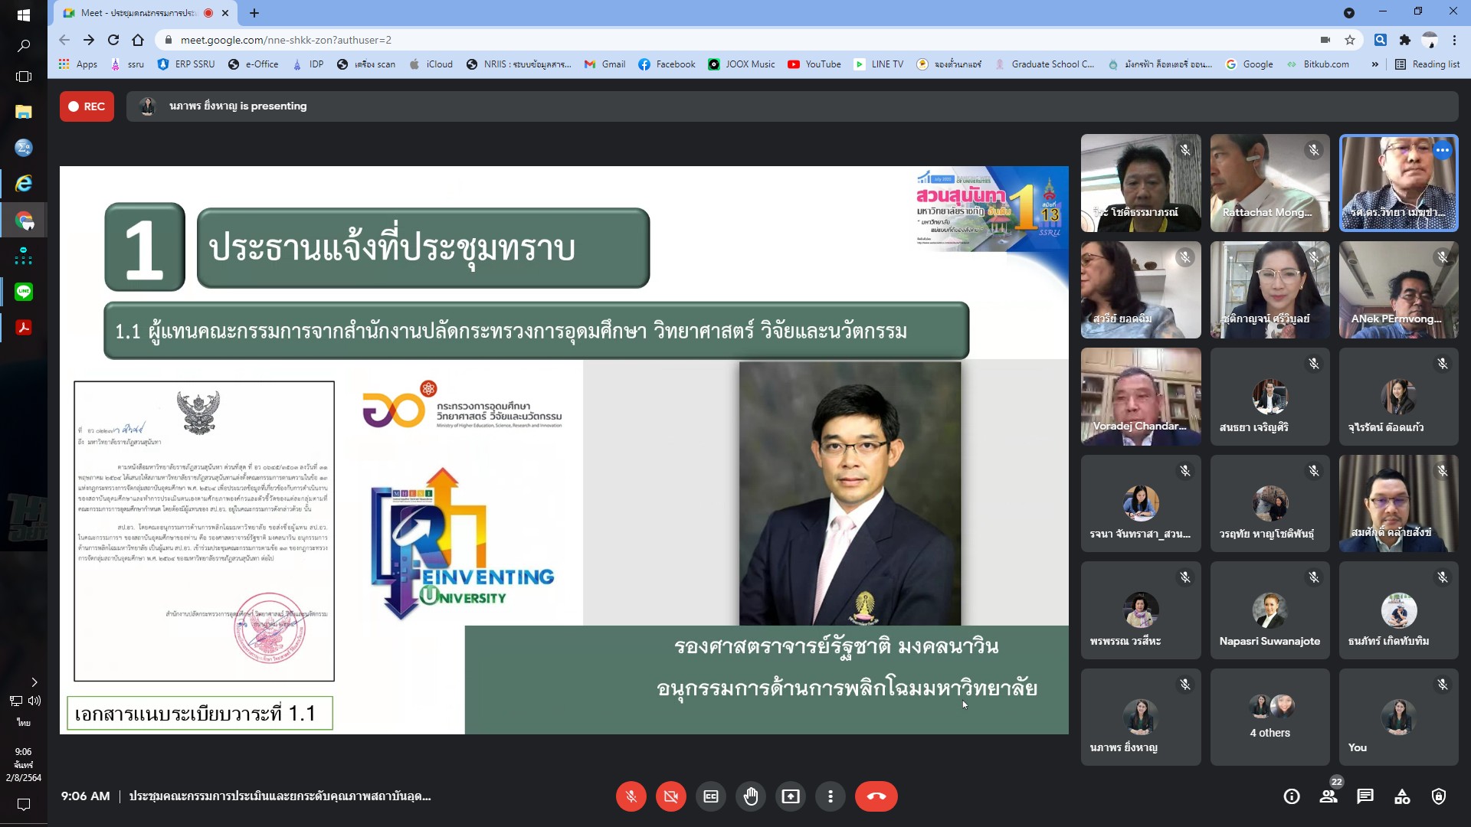Click the Present now screen share icon

pos(790,796)
